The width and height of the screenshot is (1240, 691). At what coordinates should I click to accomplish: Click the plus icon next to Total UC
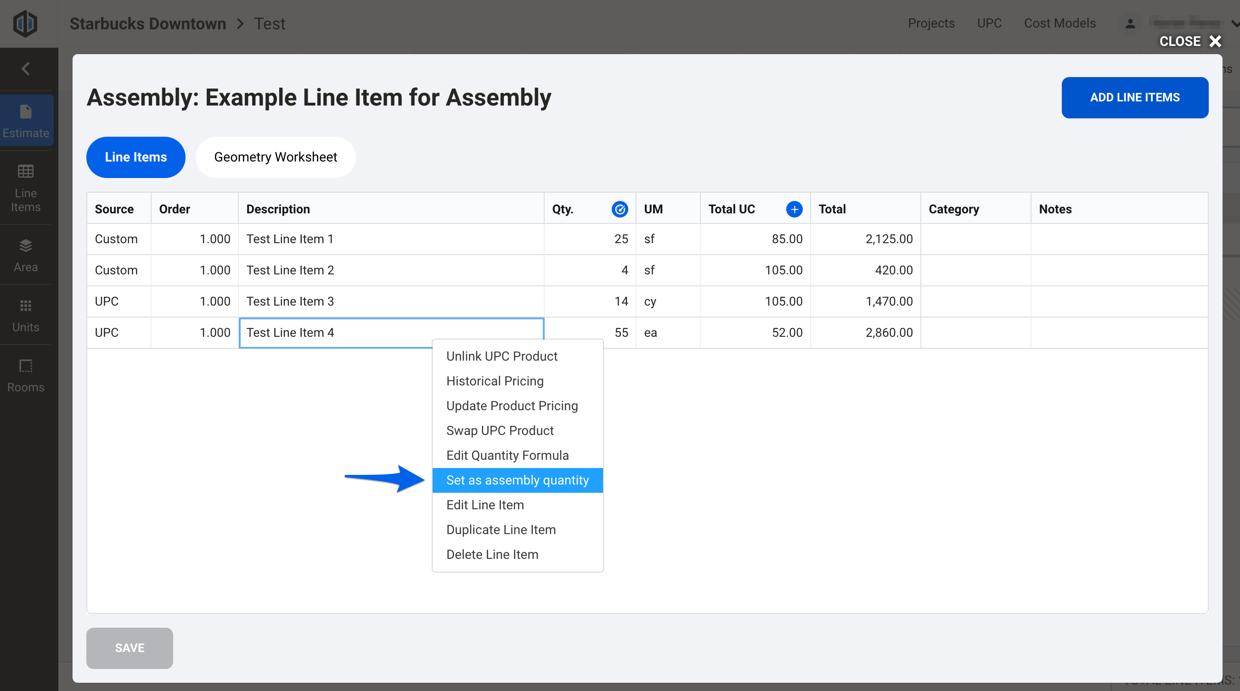pos(794,209)
